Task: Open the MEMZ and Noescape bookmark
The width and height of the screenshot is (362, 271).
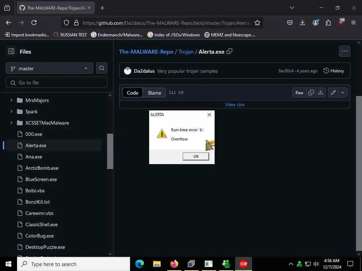Action: [230, 35]
